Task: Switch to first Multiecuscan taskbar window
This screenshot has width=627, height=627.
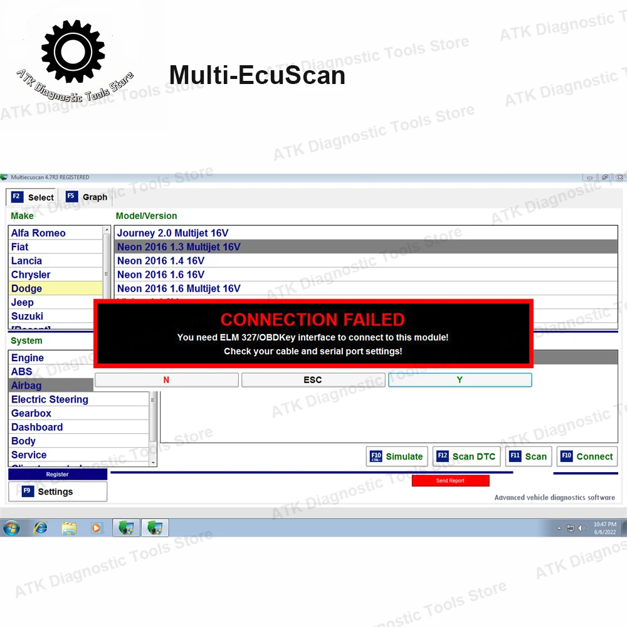Action: point(127,528)
